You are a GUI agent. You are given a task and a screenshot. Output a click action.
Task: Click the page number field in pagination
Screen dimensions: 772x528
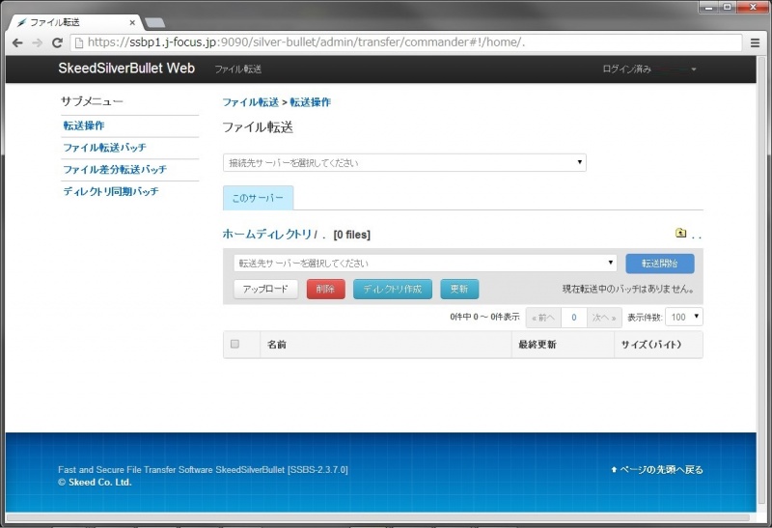pos(573,317)
